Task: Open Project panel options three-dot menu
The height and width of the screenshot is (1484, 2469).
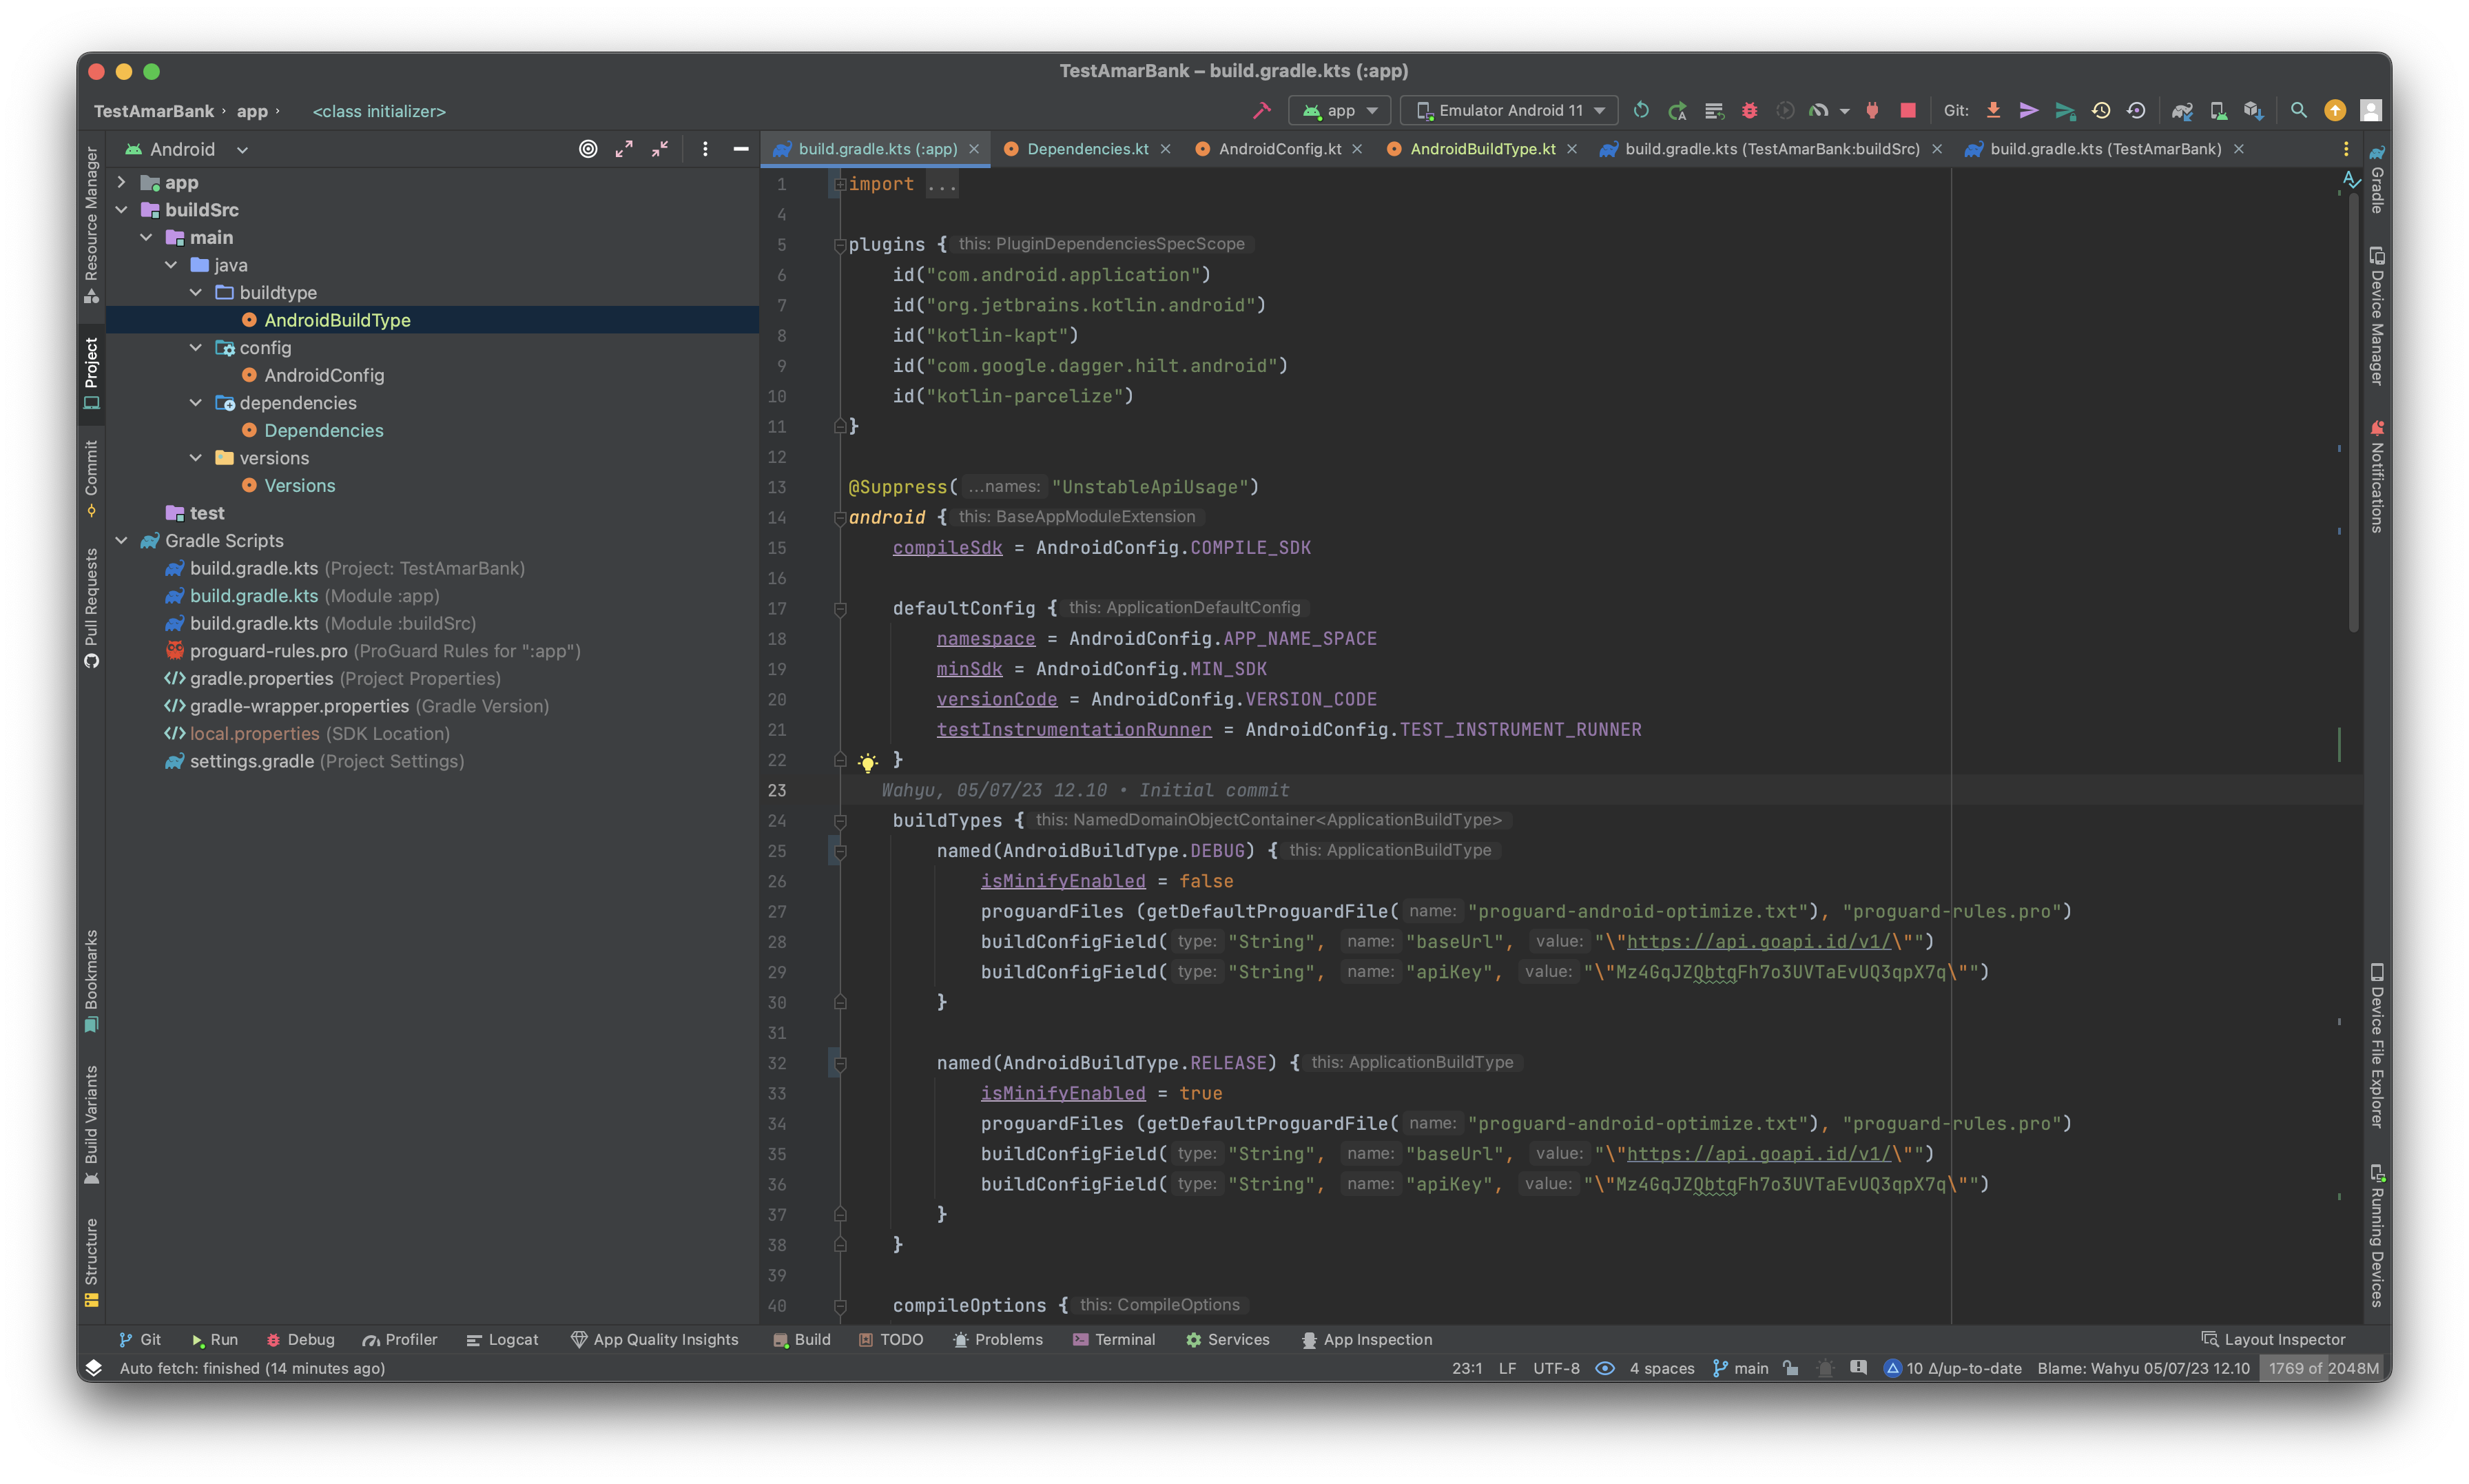Action: coord(705,149)
